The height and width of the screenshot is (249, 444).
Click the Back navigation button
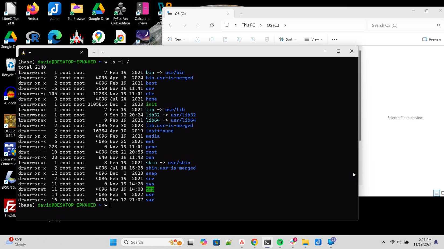click(x=170, y=25)
